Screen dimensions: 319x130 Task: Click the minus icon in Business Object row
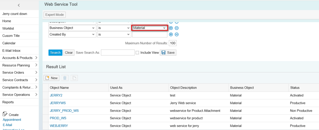177,28
